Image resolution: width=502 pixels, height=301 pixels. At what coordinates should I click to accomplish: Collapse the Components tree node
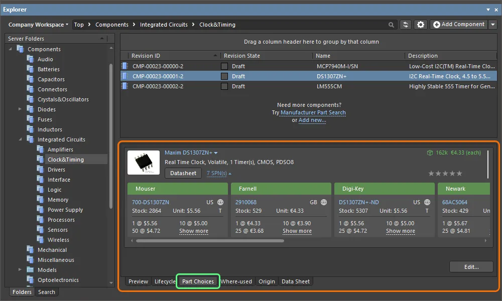10,49
